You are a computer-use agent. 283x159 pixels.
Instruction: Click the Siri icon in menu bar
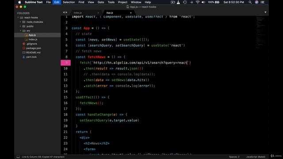tap(256, 2)
